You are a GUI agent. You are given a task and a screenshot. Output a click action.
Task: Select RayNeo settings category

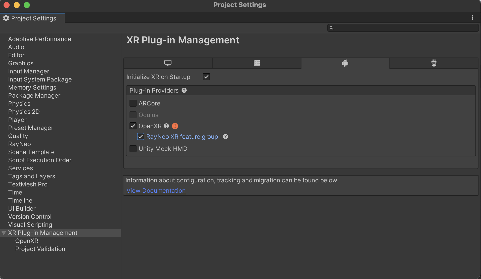pos(19,144)
